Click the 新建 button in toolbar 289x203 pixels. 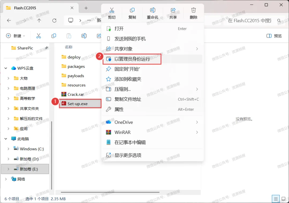(16, 36)
